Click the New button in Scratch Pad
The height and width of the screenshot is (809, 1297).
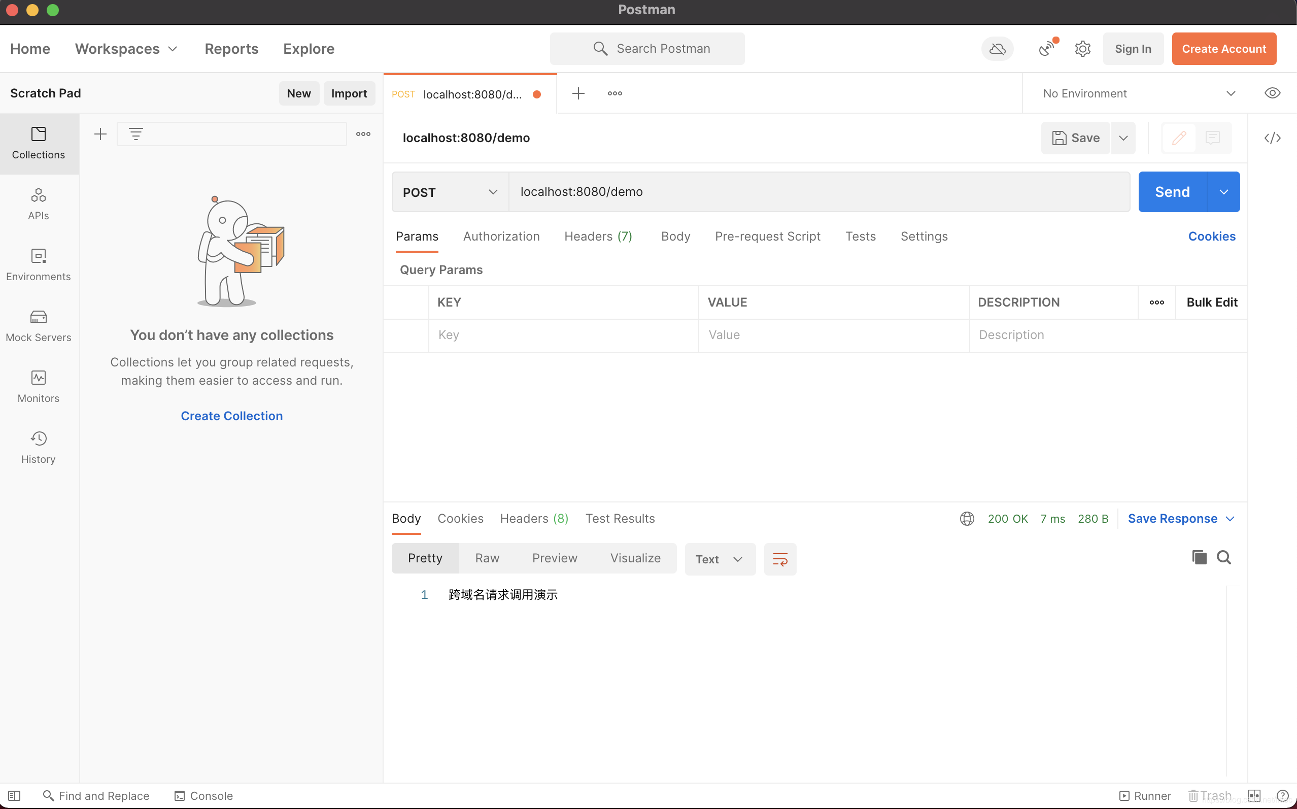(x=299, y=93)
